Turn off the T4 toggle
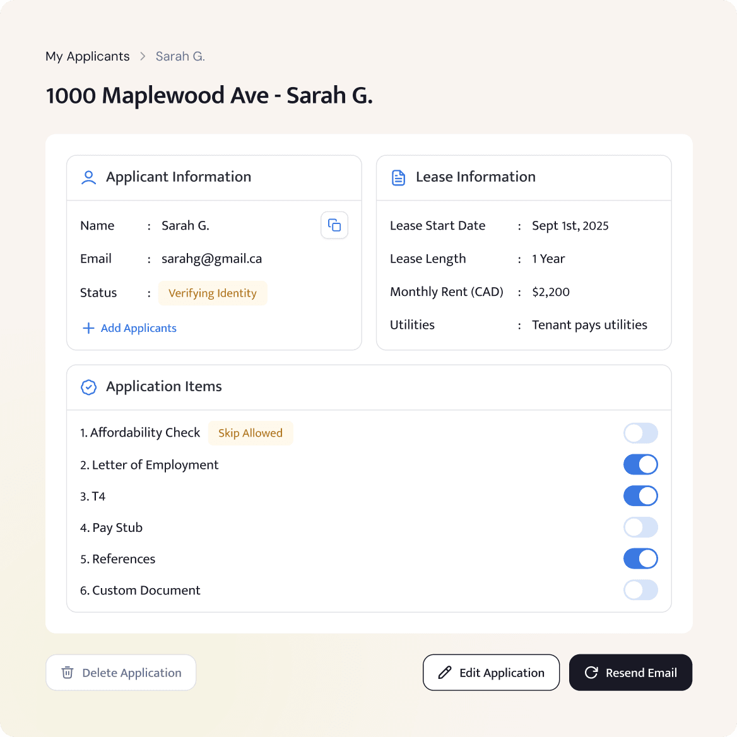 coord(640,496)
